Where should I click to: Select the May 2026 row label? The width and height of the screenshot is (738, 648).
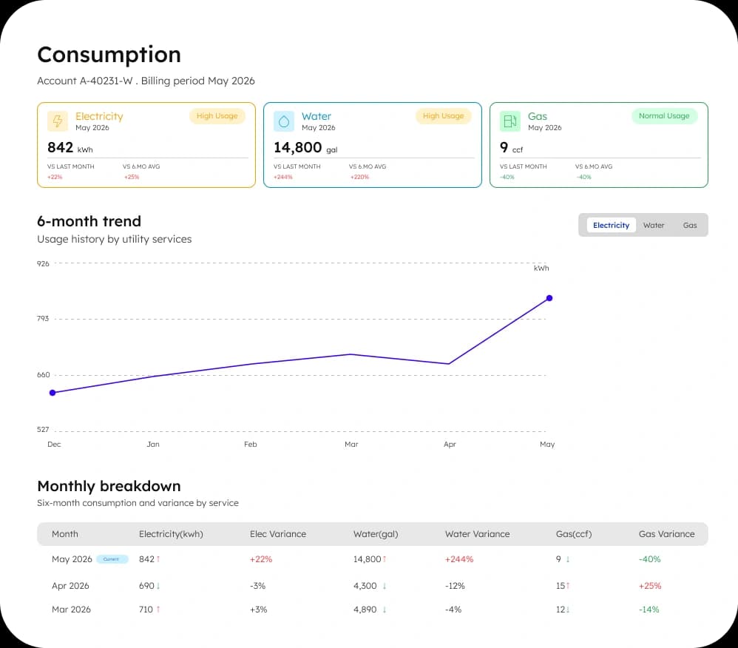coord(72,559)
